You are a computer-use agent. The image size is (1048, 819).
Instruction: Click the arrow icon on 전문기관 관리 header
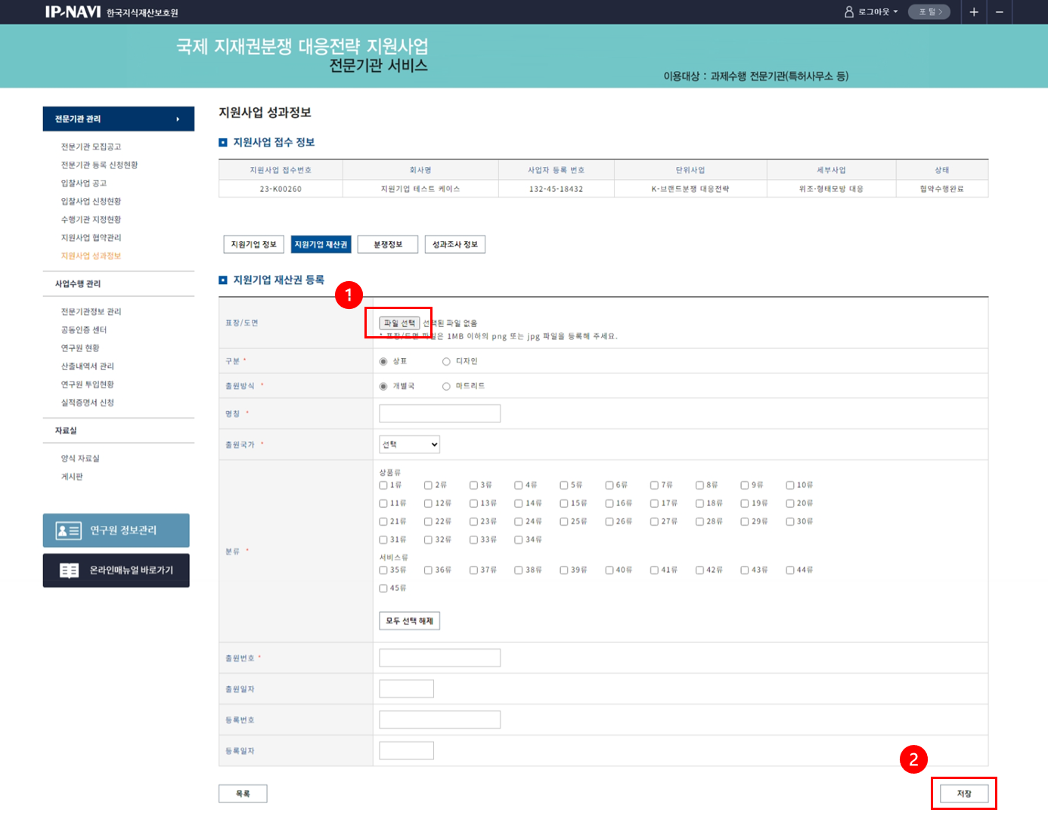tap(178, 119)
